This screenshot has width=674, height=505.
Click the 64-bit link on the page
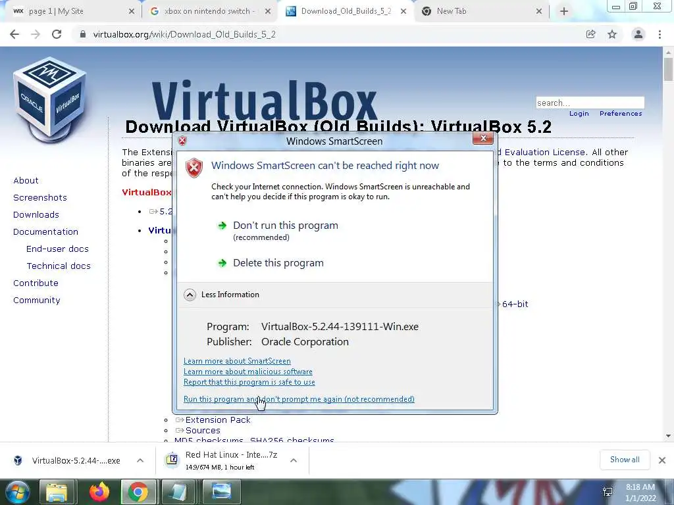(515, 304)
